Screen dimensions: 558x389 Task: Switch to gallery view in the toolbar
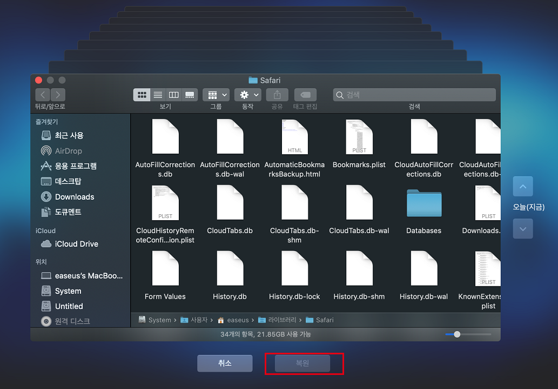pyautogui.click(x=190, y=95)
